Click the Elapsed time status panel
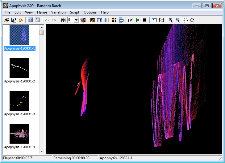Viewport: 225px width, 163px height. 27,158
